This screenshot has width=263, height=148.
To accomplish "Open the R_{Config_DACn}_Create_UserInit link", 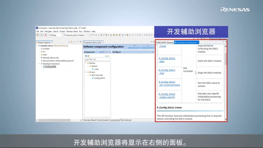I will (x=167, y=96).
